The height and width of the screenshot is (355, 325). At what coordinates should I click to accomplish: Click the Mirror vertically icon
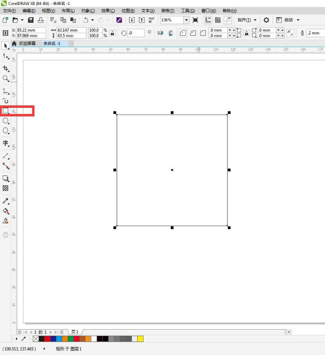point(170,33)
